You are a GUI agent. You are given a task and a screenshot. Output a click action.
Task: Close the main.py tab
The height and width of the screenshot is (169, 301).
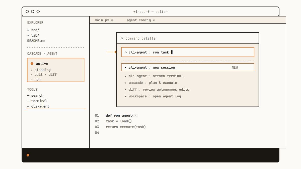tap(112, 20)
